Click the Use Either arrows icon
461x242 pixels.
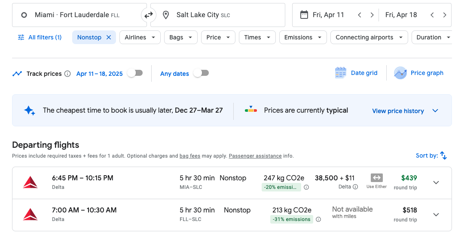(377, 178)
